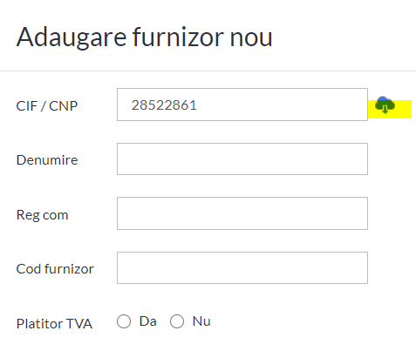Choose the Nu radio button
This screenshot has height=351, width=416.
tap(177, 321)
